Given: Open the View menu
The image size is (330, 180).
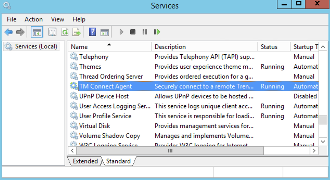Looking at the screenshot, I should pyautogui.click(x=58, y=20).
